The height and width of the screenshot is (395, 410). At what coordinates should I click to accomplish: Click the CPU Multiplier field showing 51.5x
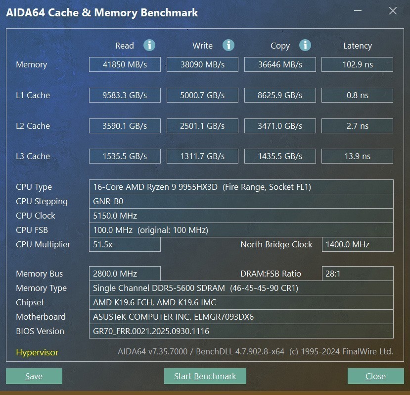coord(125,244)
